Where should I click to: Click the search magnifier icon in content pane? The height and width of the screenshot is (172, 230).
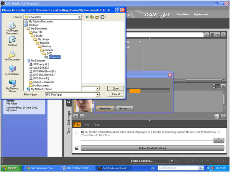[x=223, y=35]
